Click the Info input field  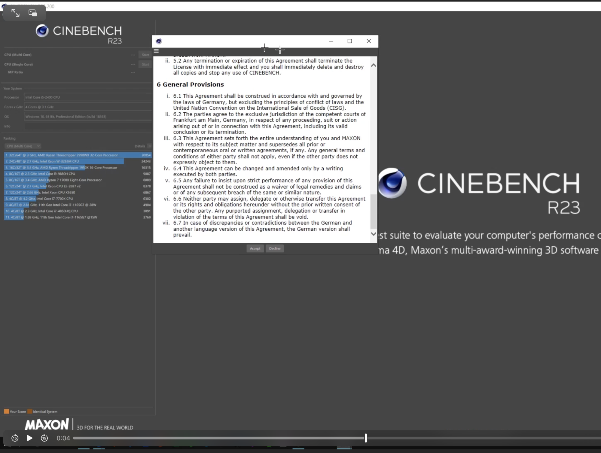click(88, 126)
